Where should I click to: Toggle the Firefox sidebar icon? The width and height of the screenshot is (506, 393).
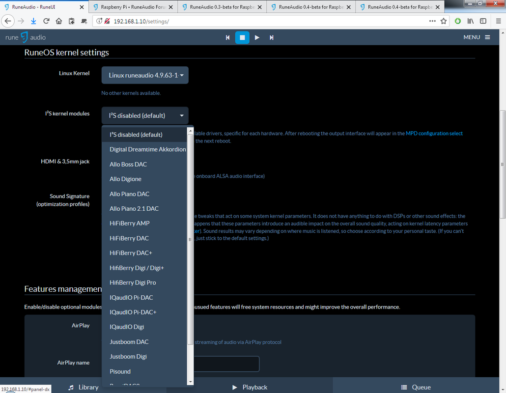[483, 21]
